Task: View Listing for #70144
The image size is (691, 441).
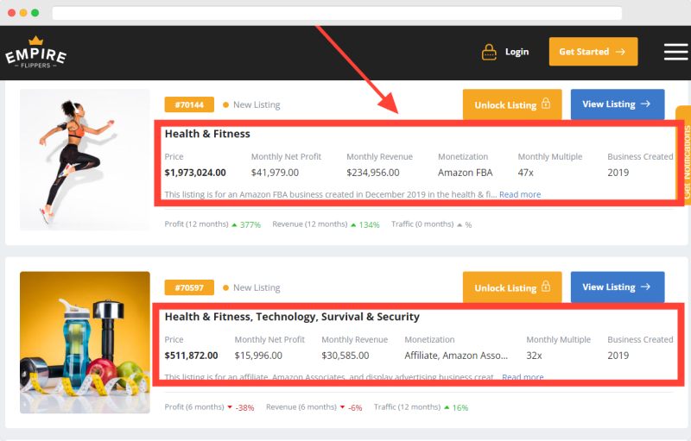Action: (618, 104)
